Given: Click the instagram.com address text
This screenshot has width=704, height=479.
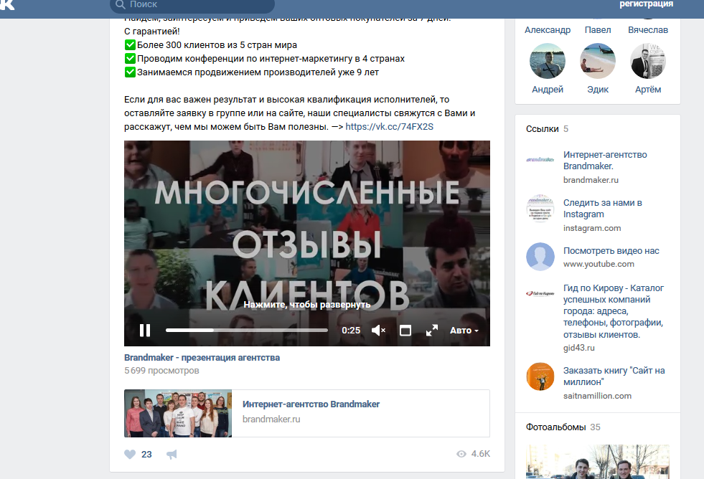Looking at the screenshot, I should (592, 228).
